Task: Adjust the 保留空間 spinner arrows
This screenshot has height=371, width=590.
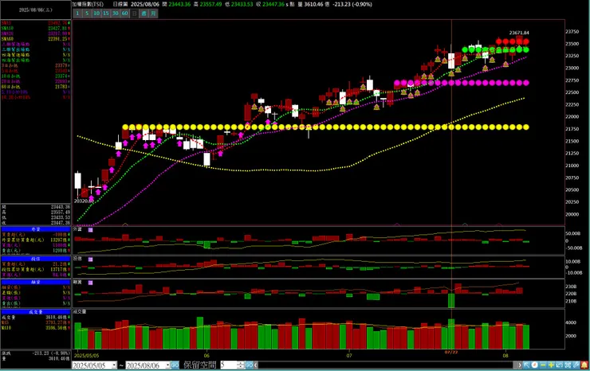Action: [x=242, y=365]
